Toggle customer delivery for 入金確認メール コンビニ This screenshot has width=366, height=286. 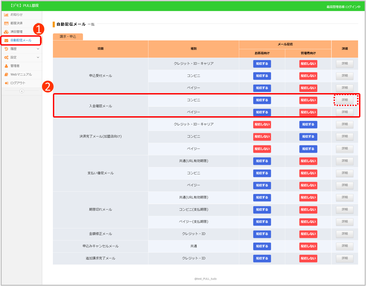[x=262, y=100]
